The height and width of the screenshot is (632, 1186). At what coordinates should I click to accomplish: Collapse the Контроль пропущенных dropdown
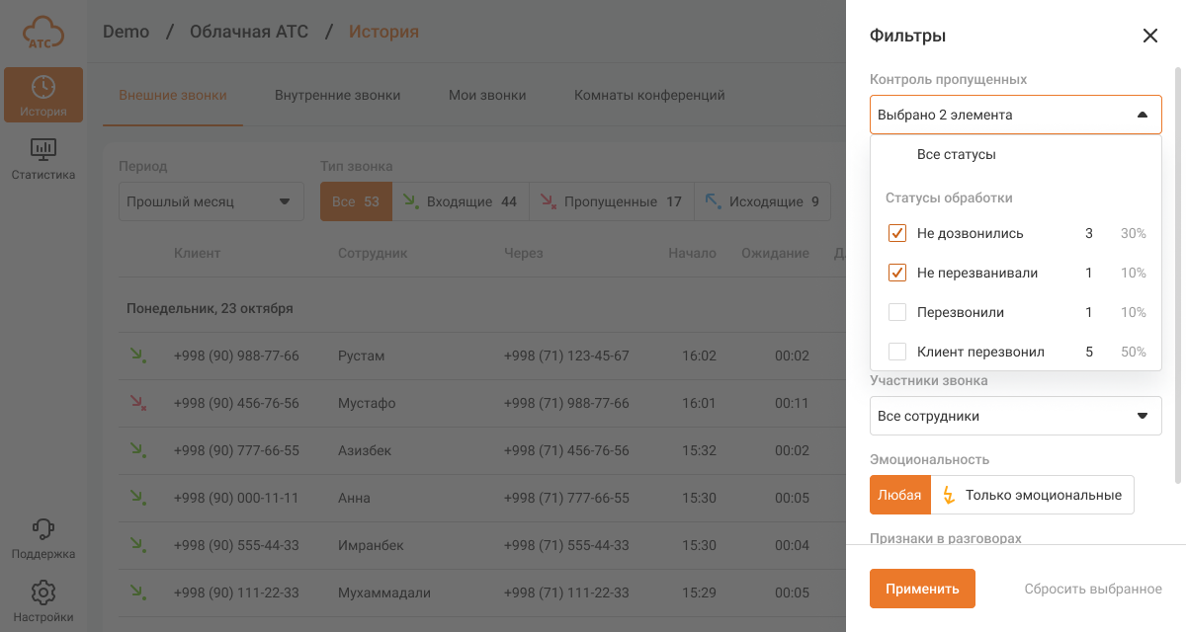(x=1142, y=115)
